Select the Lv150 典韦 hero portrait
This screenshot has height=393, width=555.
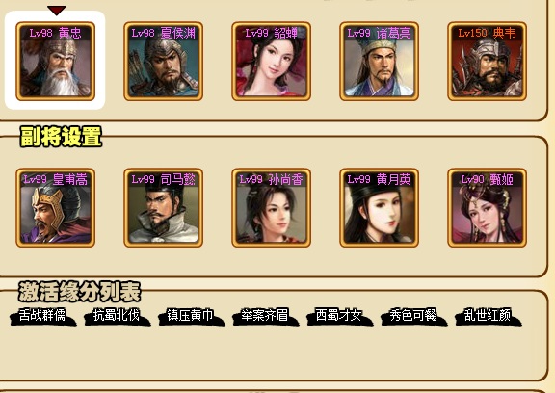(487, 62)
